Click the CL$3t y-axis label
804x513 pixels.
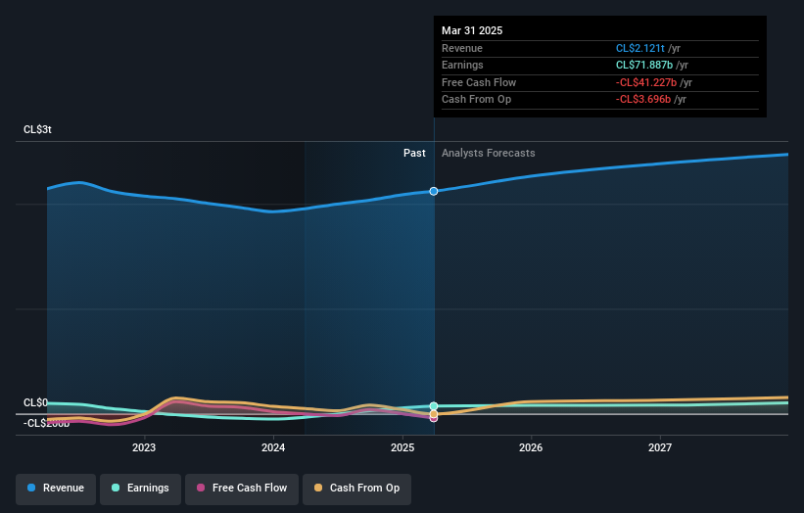pos(37,129)
